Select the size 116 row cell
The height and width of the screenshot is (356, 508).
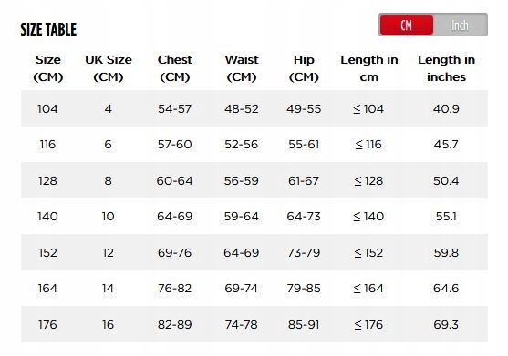pyautogui.click(x=47, y=144)
